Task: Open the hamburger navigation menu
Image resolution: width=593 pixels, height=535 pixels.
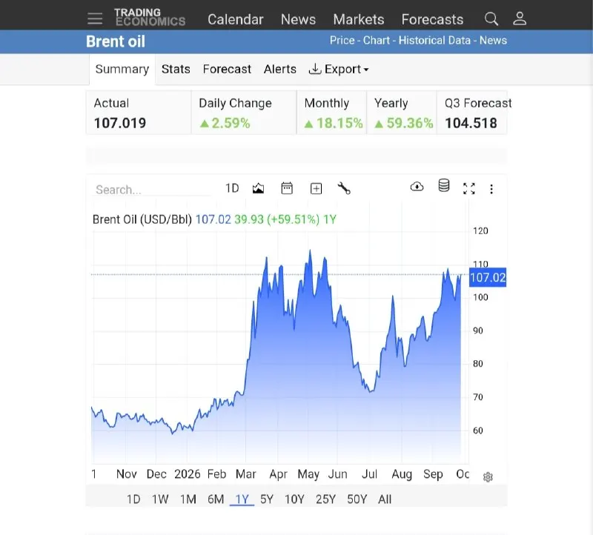Action: pyautogui.click(x=95, y=19)
